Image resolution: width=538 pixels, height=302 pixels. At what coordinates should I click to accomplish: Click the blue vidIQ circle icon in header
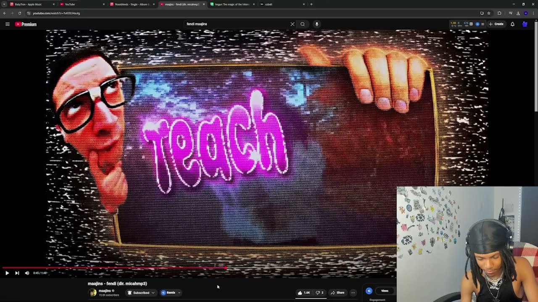coord(477,24)
